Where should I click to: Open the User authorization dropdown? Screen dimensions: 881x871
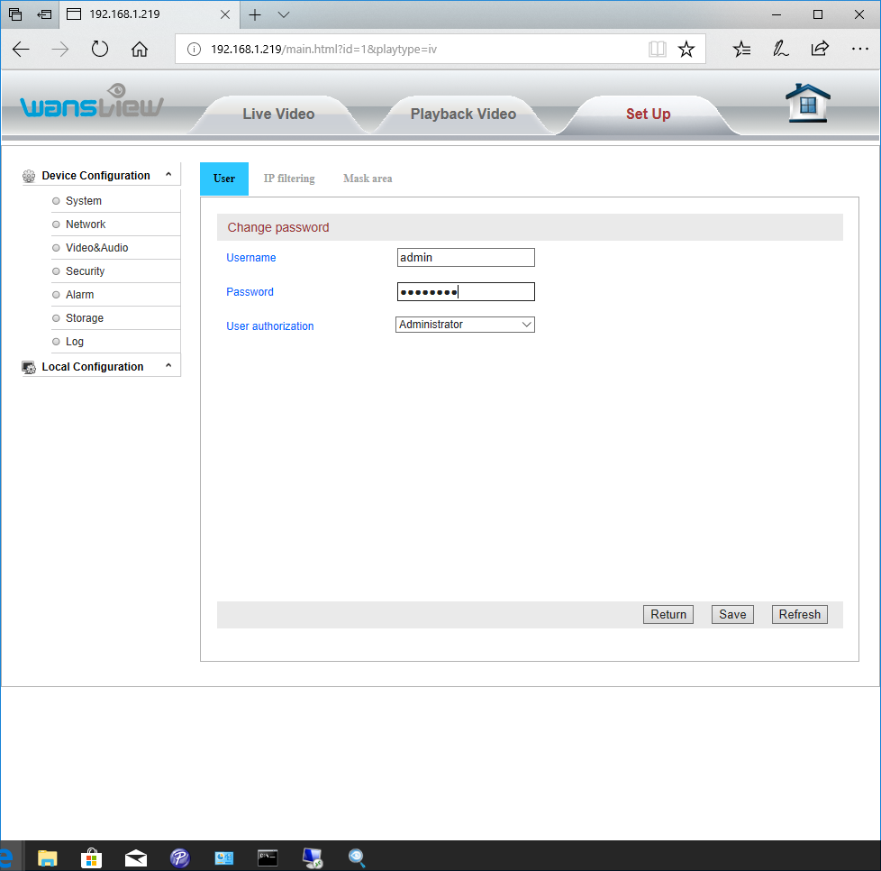pyautogui.click(x=465, y=325)
